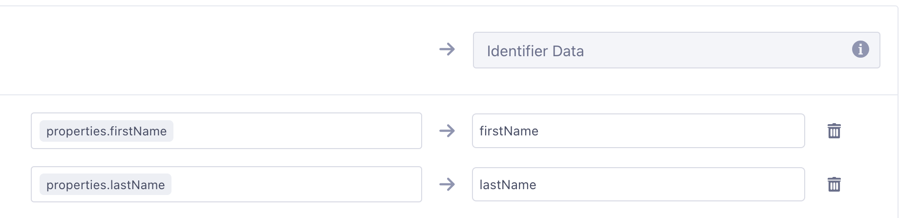This screenshot has height=218, width=899.
Task: Click empty space in the properties.firstName source box
Action: 298,131
